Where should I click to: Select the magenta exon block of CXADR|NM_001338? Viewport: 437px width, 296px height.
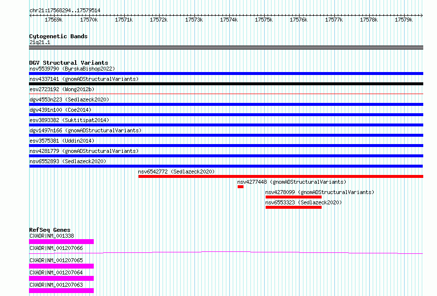pos(61,242)
